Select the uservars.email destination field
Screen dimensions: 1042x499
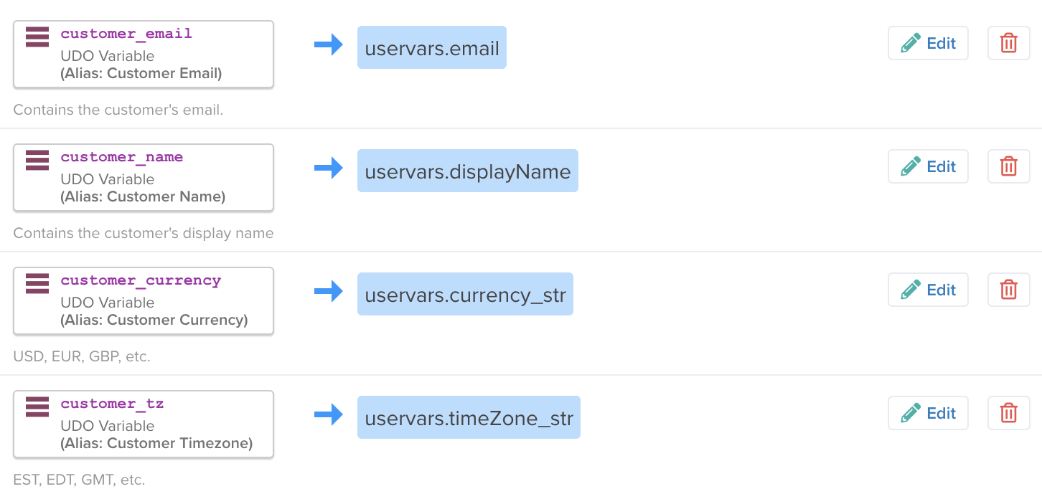pos(432,47)
